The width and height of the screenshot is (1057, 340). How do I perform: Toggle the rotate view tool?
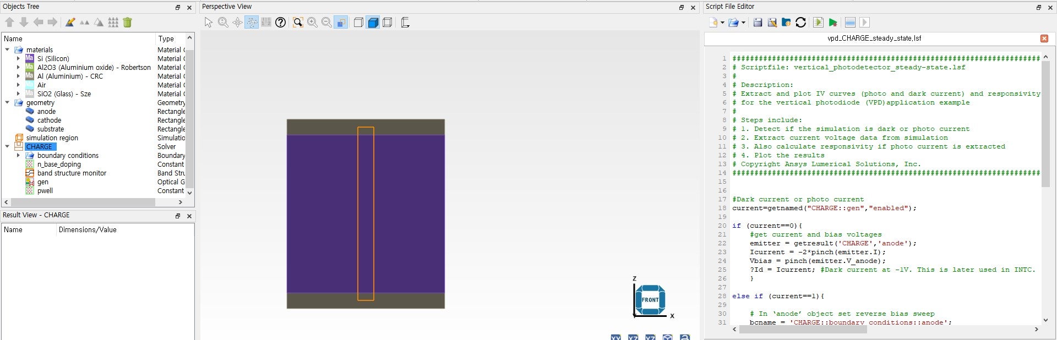pos(252,22)
